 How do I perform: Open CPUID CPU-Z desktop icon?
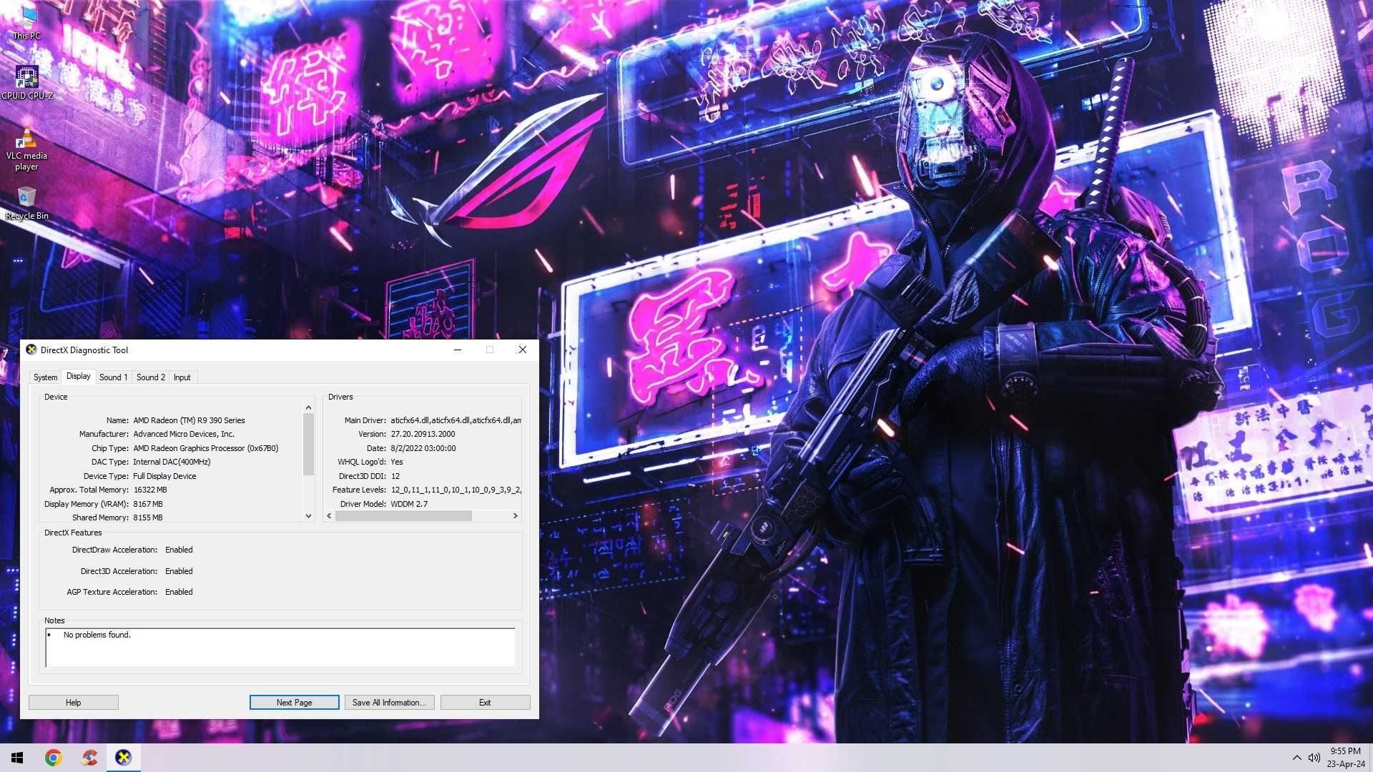pos(27,82)
